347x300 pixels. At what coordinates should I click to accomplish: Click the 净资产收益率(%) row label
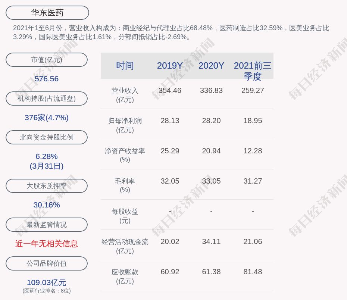[125, 155]
